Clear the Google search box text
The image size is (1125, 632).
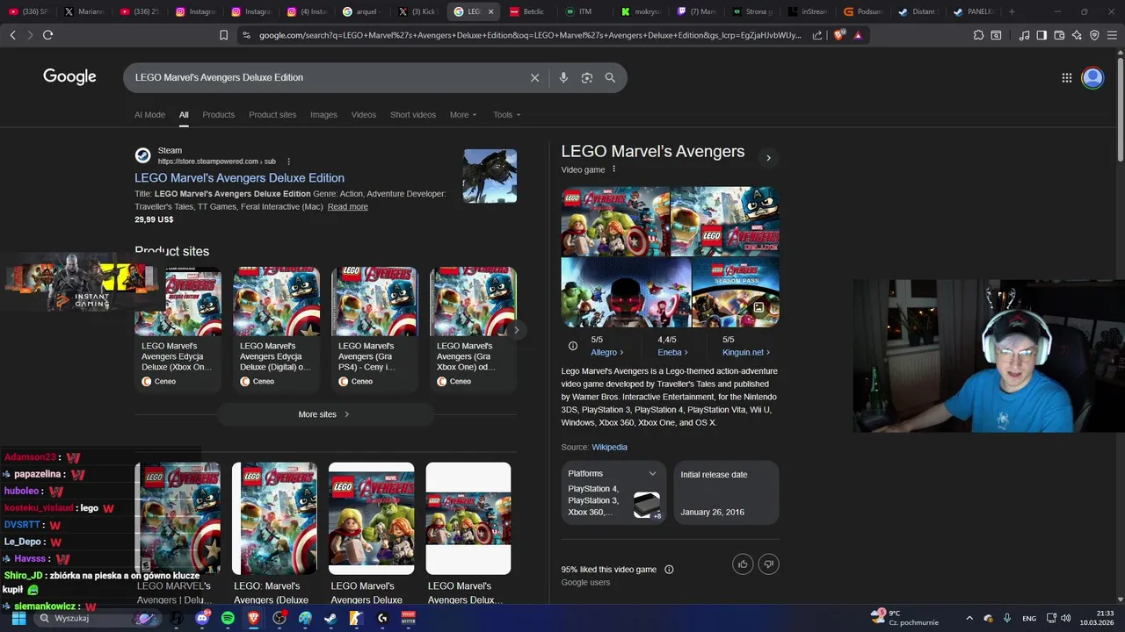point(534,77)
